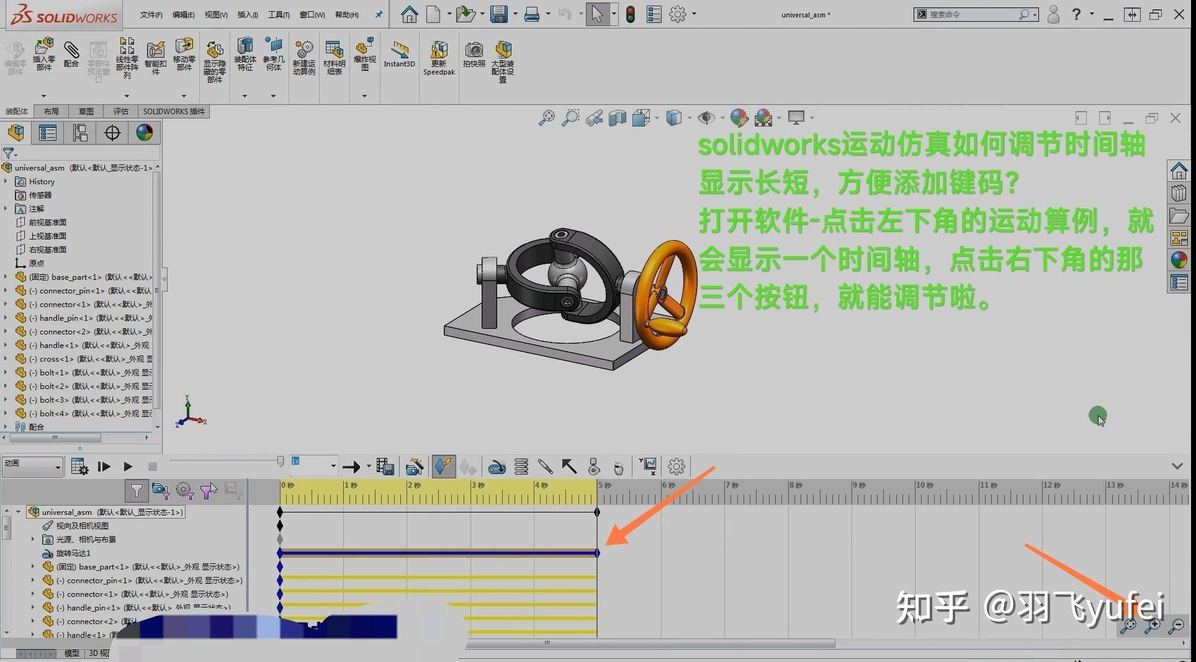
Task: Click the Save icon in top toolbar
Action: (499, 14)
